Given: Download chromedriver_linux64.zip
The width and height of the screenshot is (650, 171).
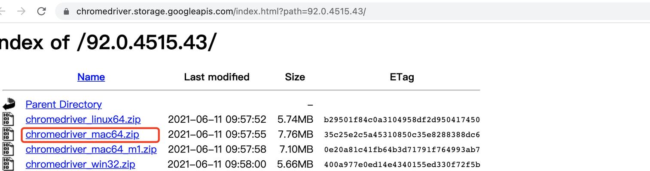Looking at the screenshot, I should [83, 119].
